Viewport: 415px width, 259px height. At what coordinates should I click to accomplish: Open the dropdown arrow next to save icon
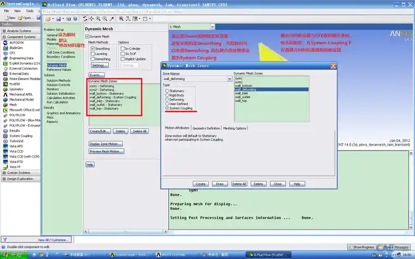click(63, 19)
